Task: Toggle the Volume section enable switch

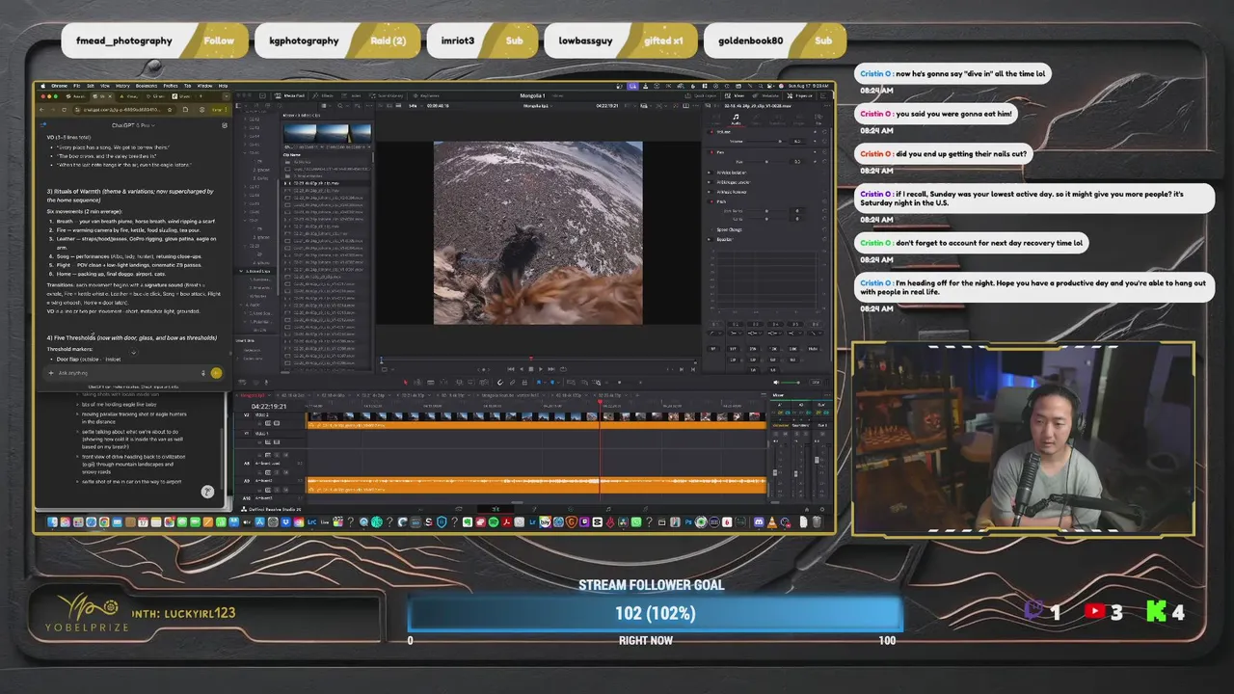Action: click(711, 132)
